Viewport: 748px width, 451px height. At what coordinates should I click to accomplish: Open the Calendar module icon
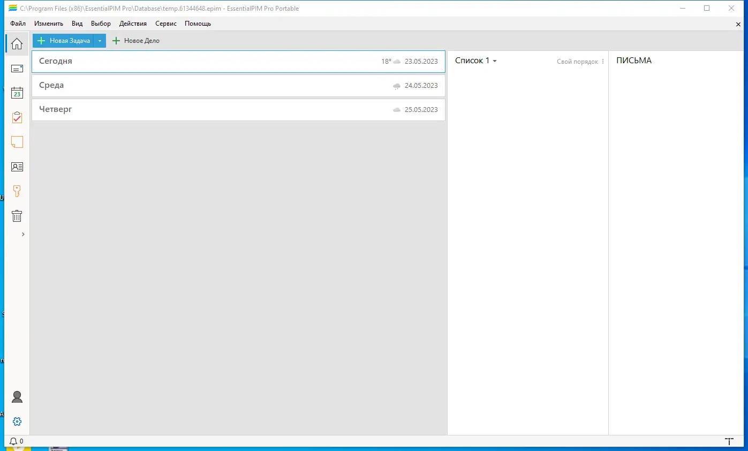tap(17, 93)
